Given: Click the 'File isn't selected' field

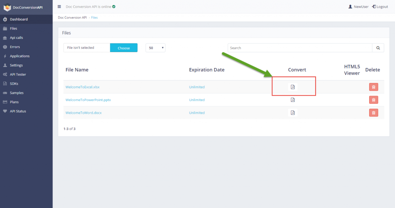Looking at the screenshot, I should [x=87, y=48].
